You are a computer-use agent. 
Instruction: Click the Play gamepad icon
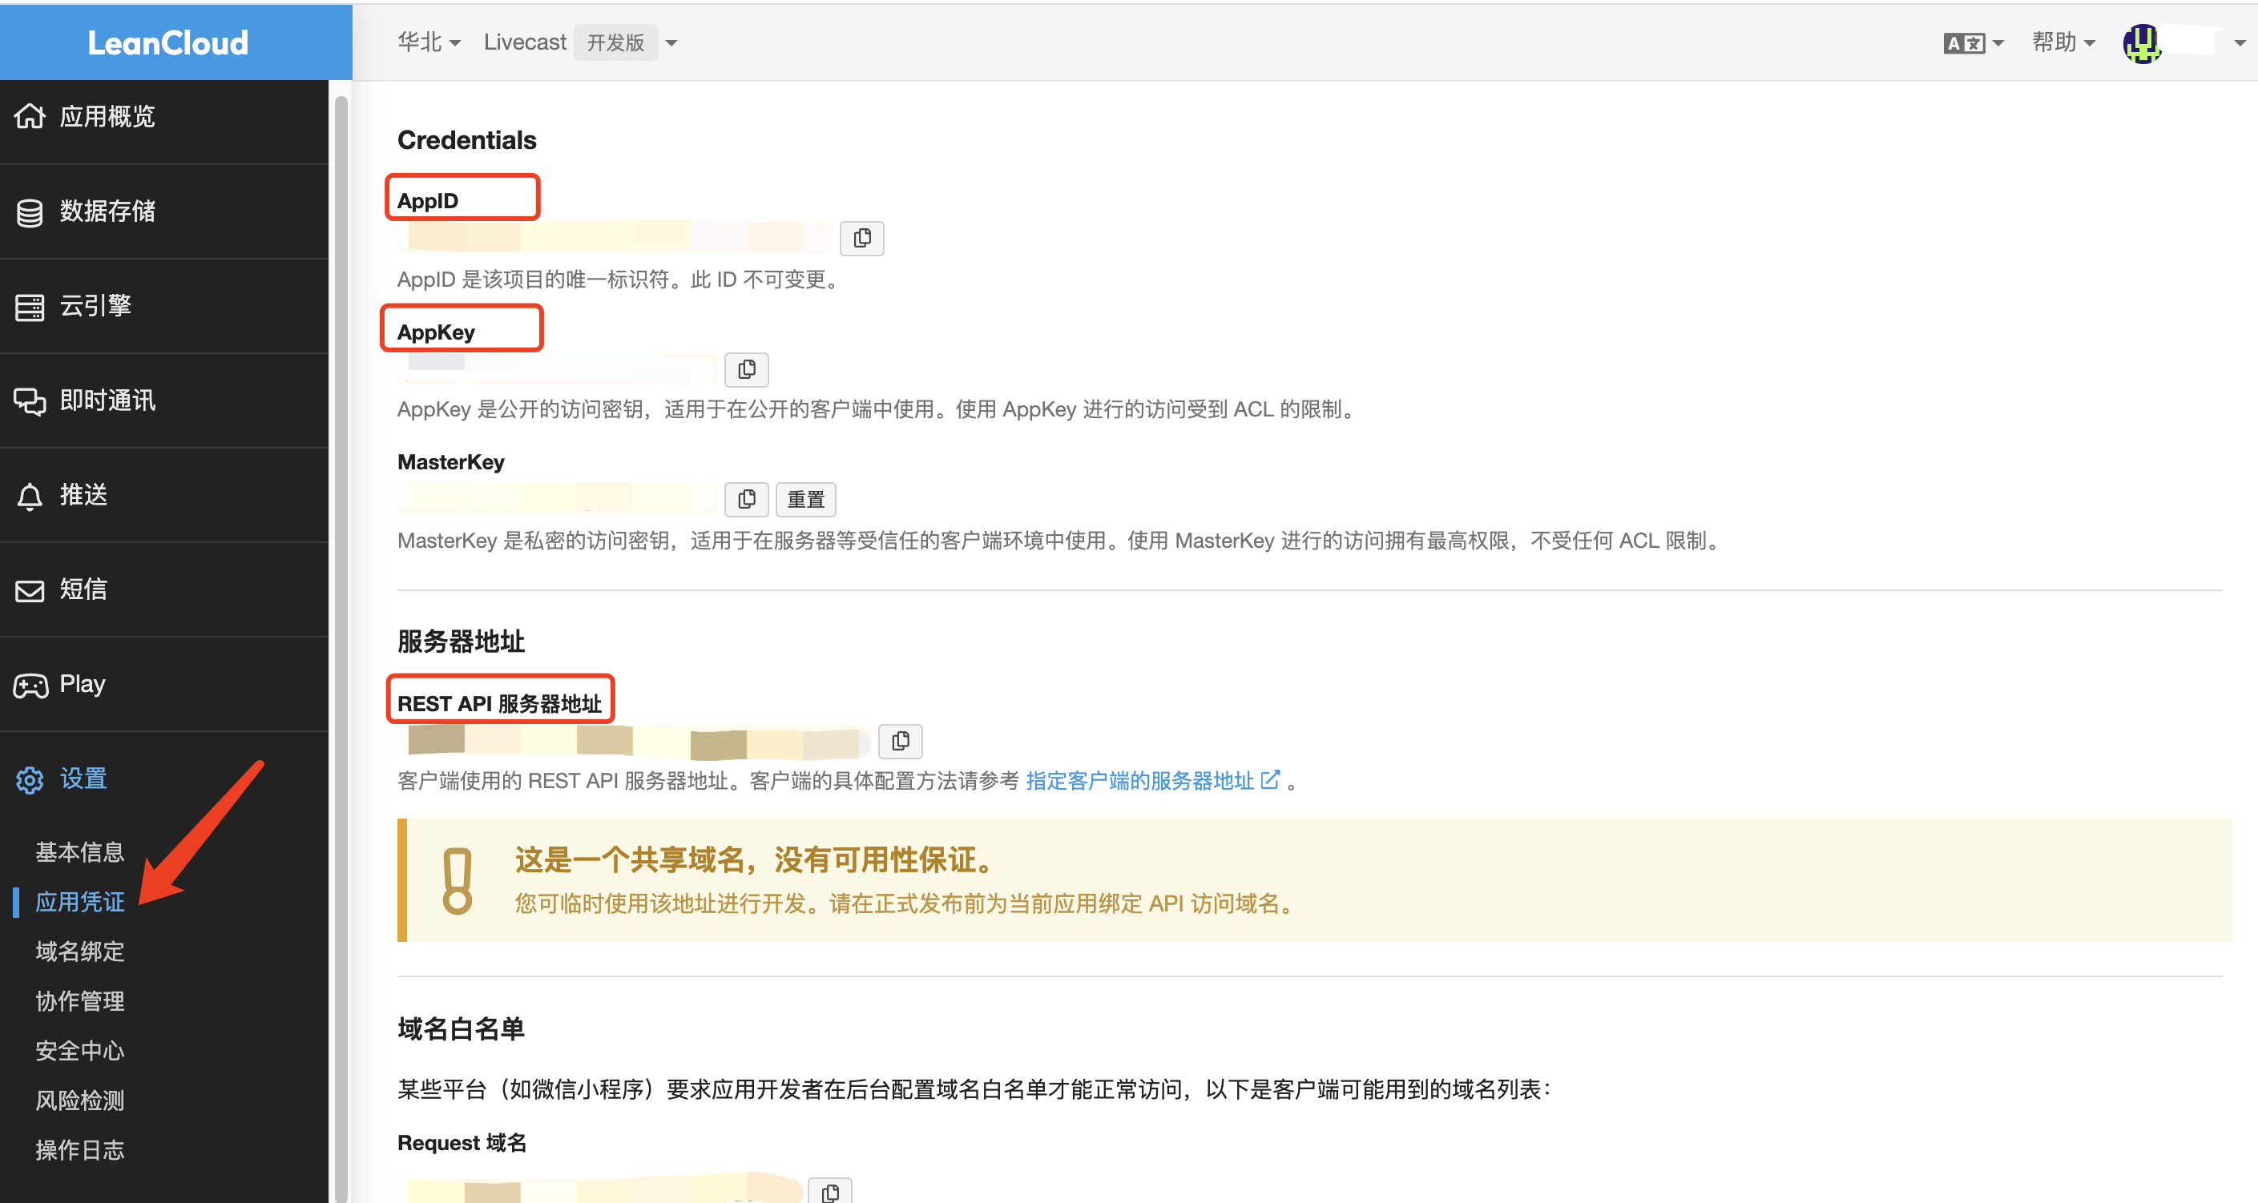coord(30,685)
